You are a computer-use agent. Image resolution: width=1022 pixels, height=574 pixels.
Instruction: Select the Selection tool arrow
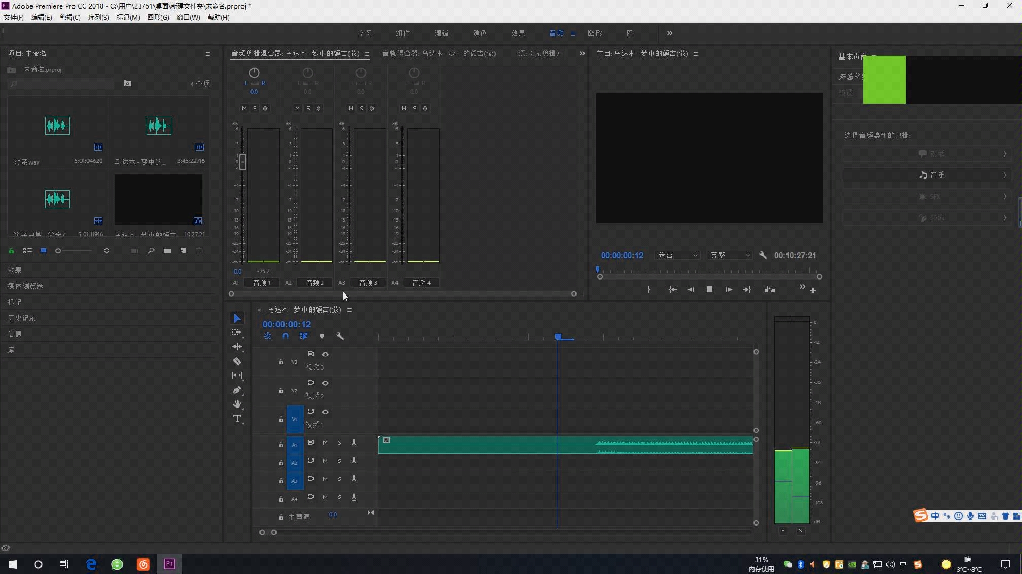237,318
